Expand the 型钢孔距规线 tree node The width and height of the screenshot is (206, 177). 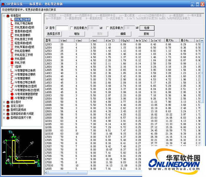coord(4,110)
